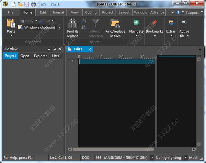Click the Bookmarks ribbon icon

[154, 22]
